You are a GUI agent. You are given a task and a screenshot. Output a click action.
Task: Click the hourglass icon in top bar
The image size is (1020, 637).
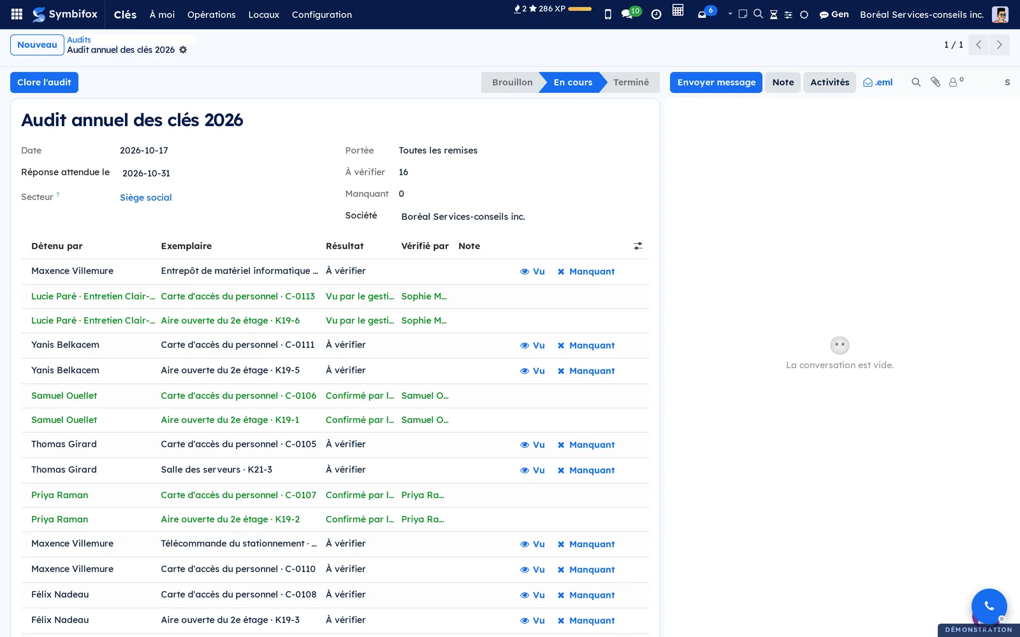pyautogui.click(x=773, y=14)
